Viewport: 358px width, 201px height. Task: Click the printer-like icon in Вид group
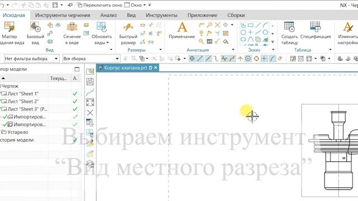click(58, 25)
